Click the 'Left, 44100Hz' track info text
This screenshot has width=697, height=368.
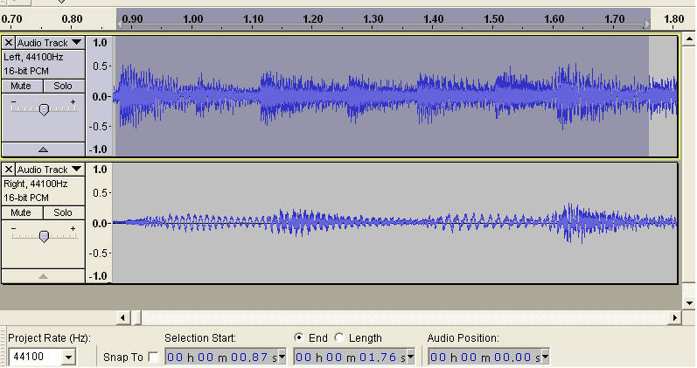(33, 57)
